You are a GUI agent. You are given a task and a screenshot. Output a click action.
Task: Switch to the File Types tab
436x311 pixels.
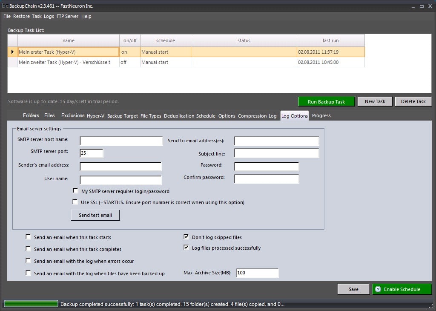click(x=151, y=116)
